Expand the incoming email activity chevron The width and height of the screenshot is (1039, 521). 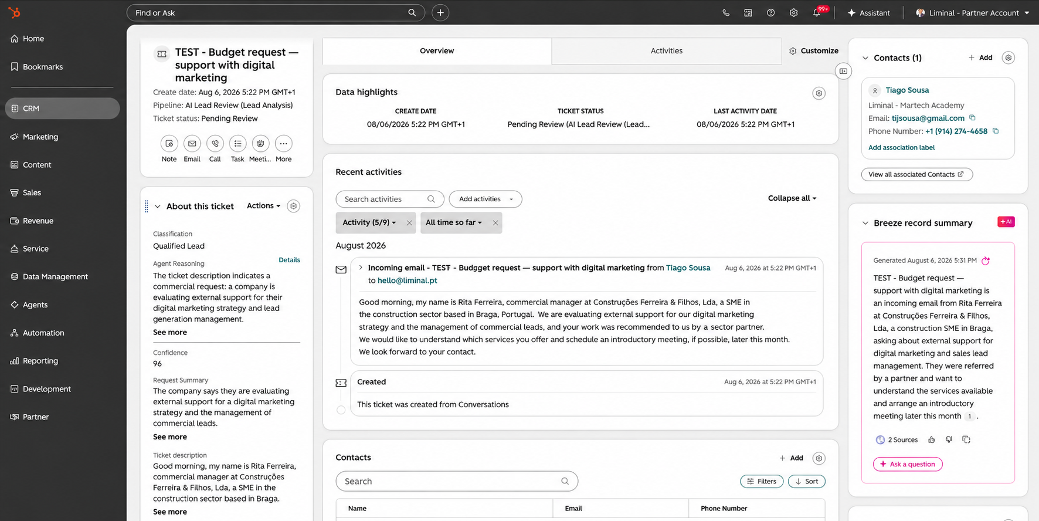361,268
